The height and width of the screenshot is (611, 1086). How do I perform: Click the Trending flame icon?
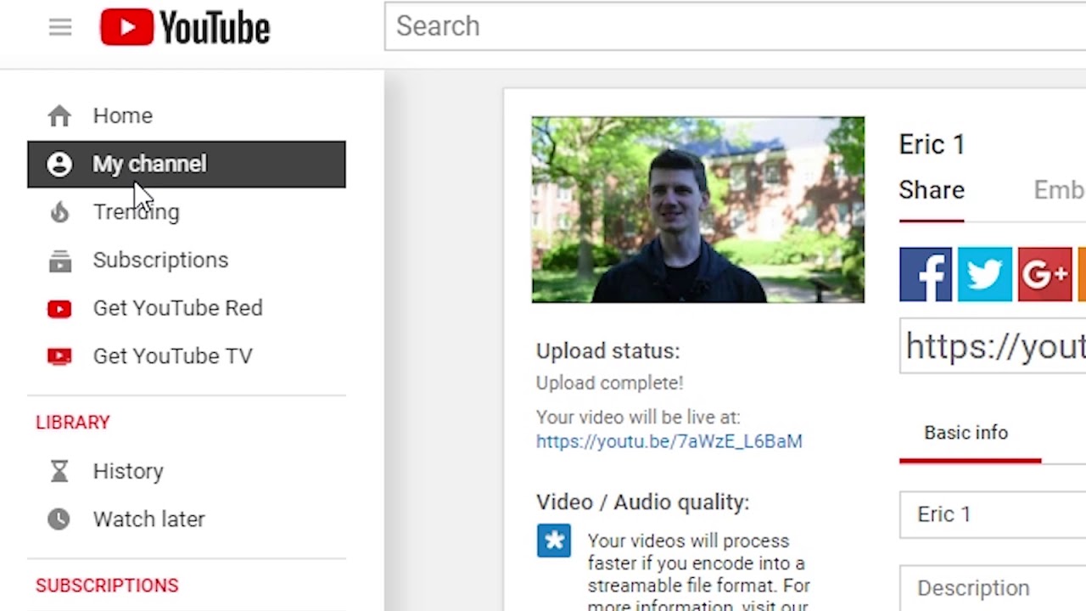(x=59, y=212)
